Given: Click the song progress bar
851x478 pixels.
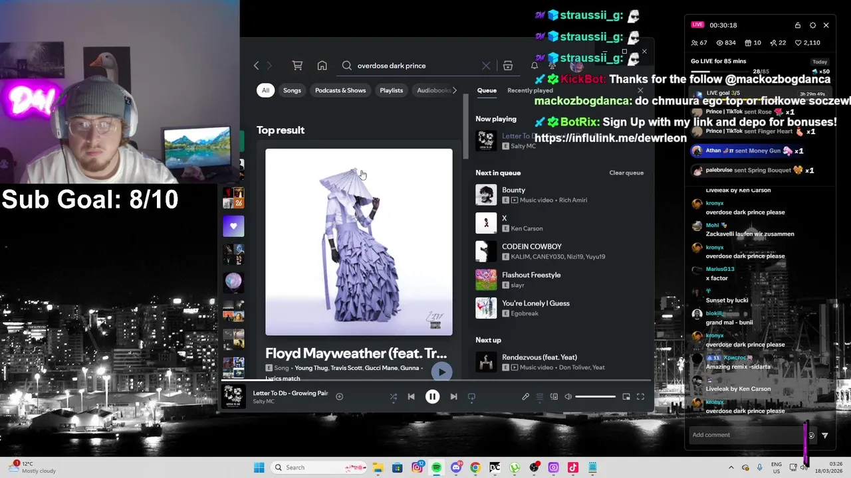Looking at the screenshot, I should pyautogui.click(x=435, y=381).
